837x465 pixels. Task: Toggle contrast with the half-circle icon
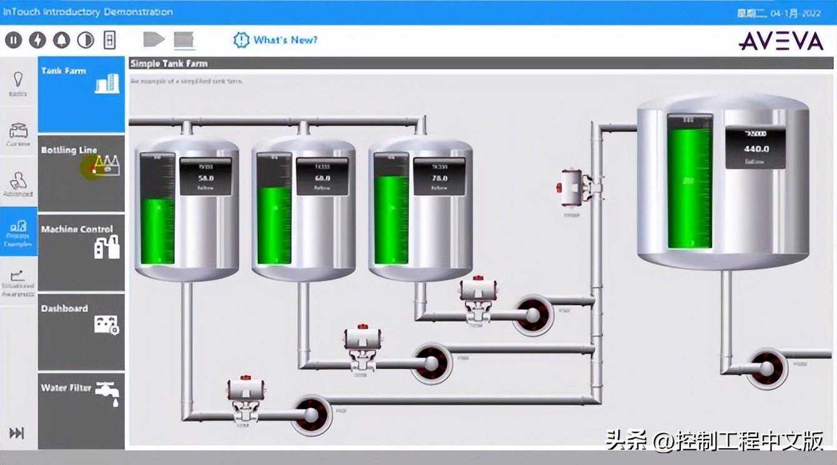85,41
